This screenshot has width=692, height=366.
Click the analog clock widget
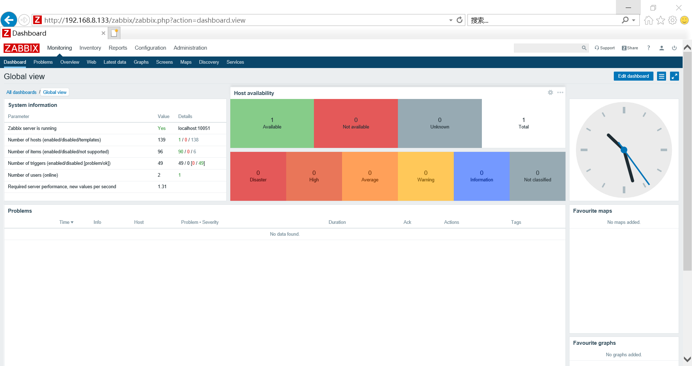(624, 150)
